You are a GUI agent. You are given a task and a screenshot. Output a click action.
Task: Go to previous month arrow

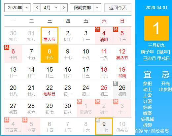tap(37, 8)
